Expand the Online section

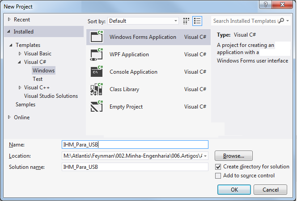point(9,117)
